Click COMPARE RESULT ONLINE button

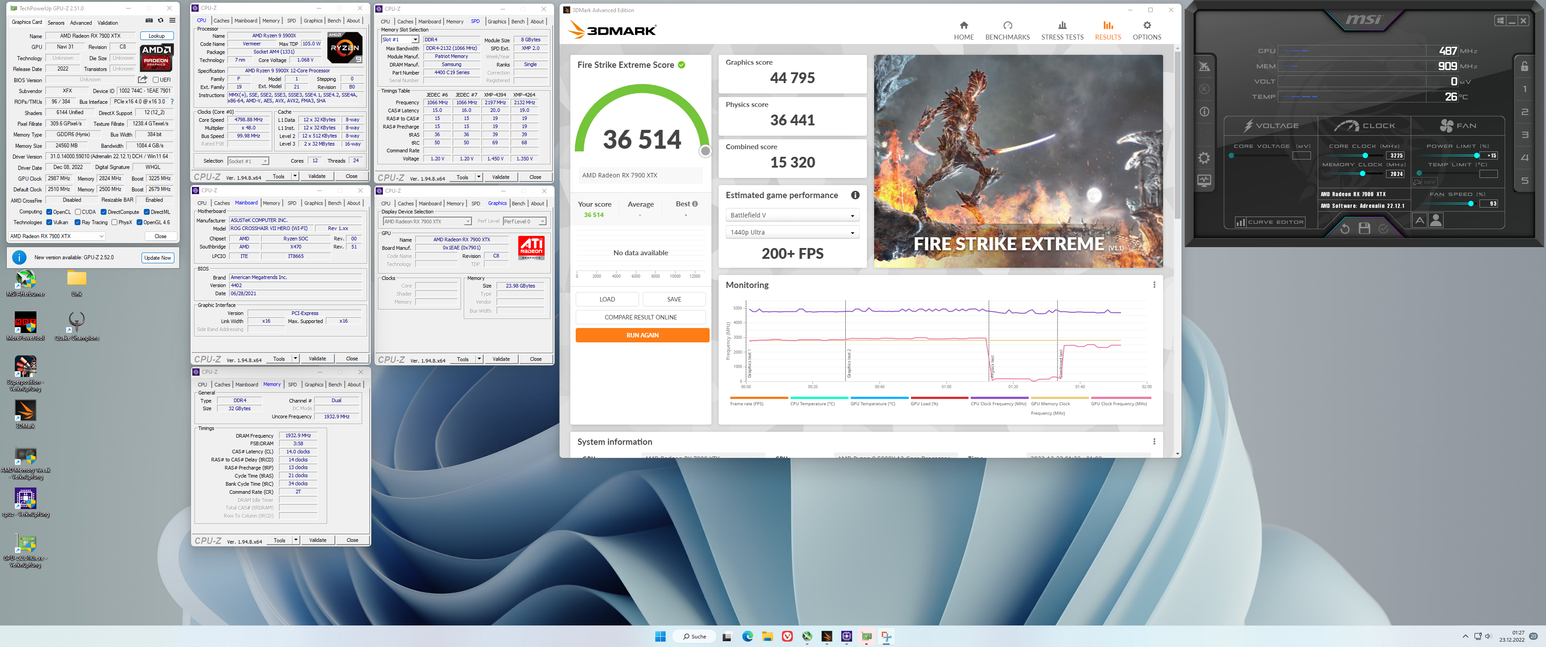tap(640, 318)
